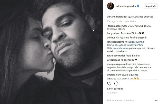Visit _ferremateus commenter profile
The image size is (159, 104).
pos(114,26)
